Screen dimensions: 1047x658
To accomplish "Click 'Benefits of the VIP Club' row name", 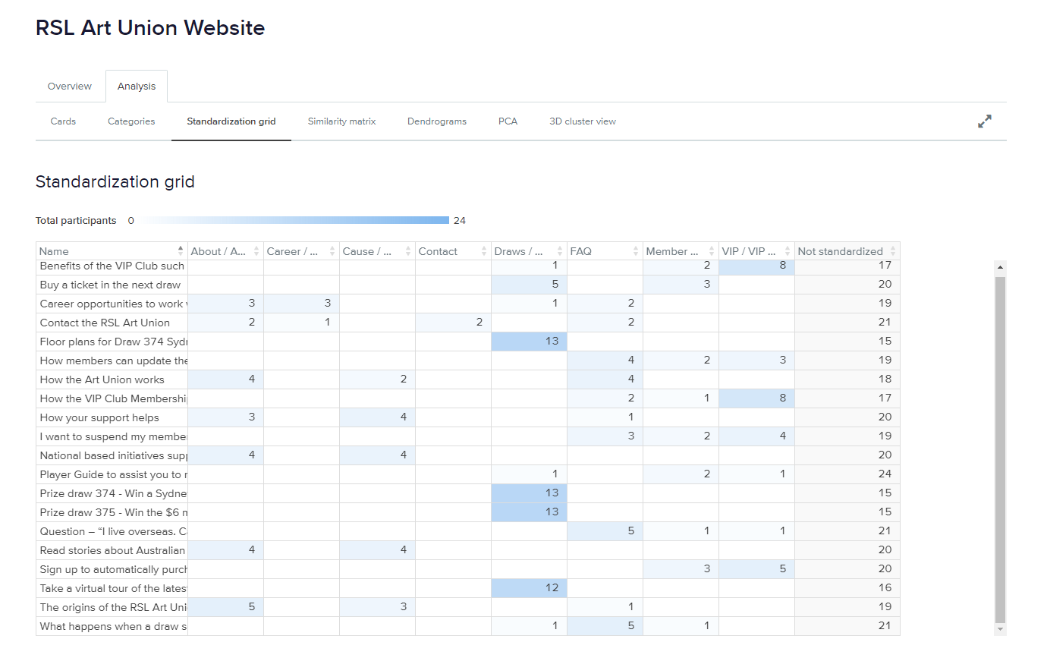I will (x=114, y=266).
